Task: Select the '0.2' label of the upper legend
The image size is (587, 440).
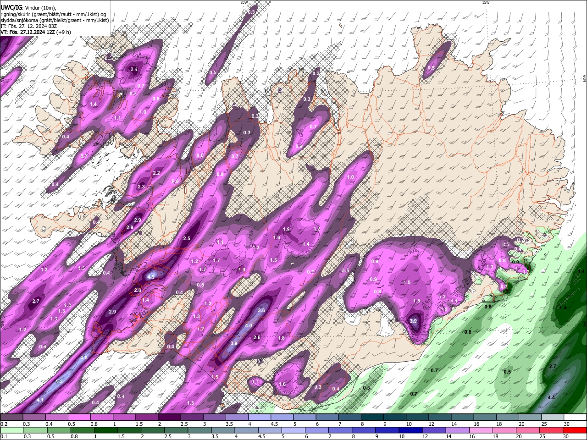Action: [4, 424]
